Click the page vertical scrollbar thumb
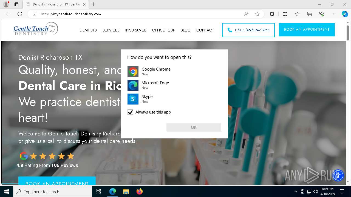 348,33
